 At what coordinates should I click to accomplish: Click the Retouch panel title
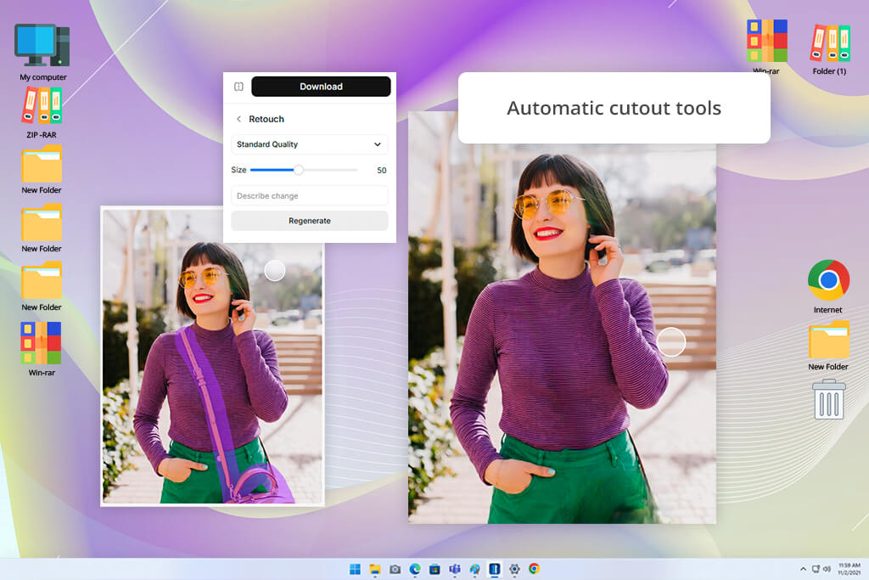[266, 119]
